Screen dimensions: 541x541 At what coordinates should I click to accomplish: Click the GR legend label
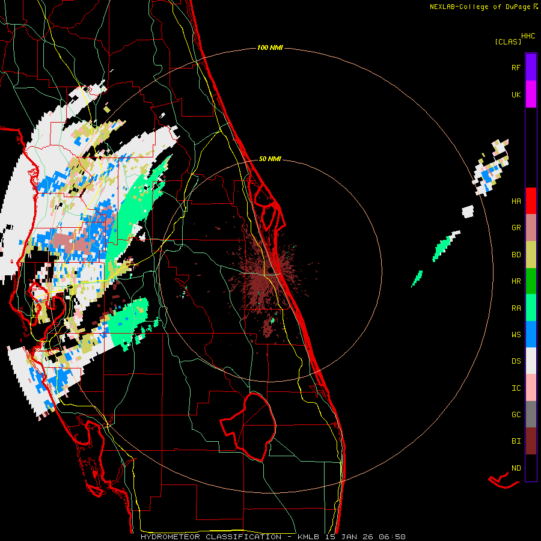point(516,228)
